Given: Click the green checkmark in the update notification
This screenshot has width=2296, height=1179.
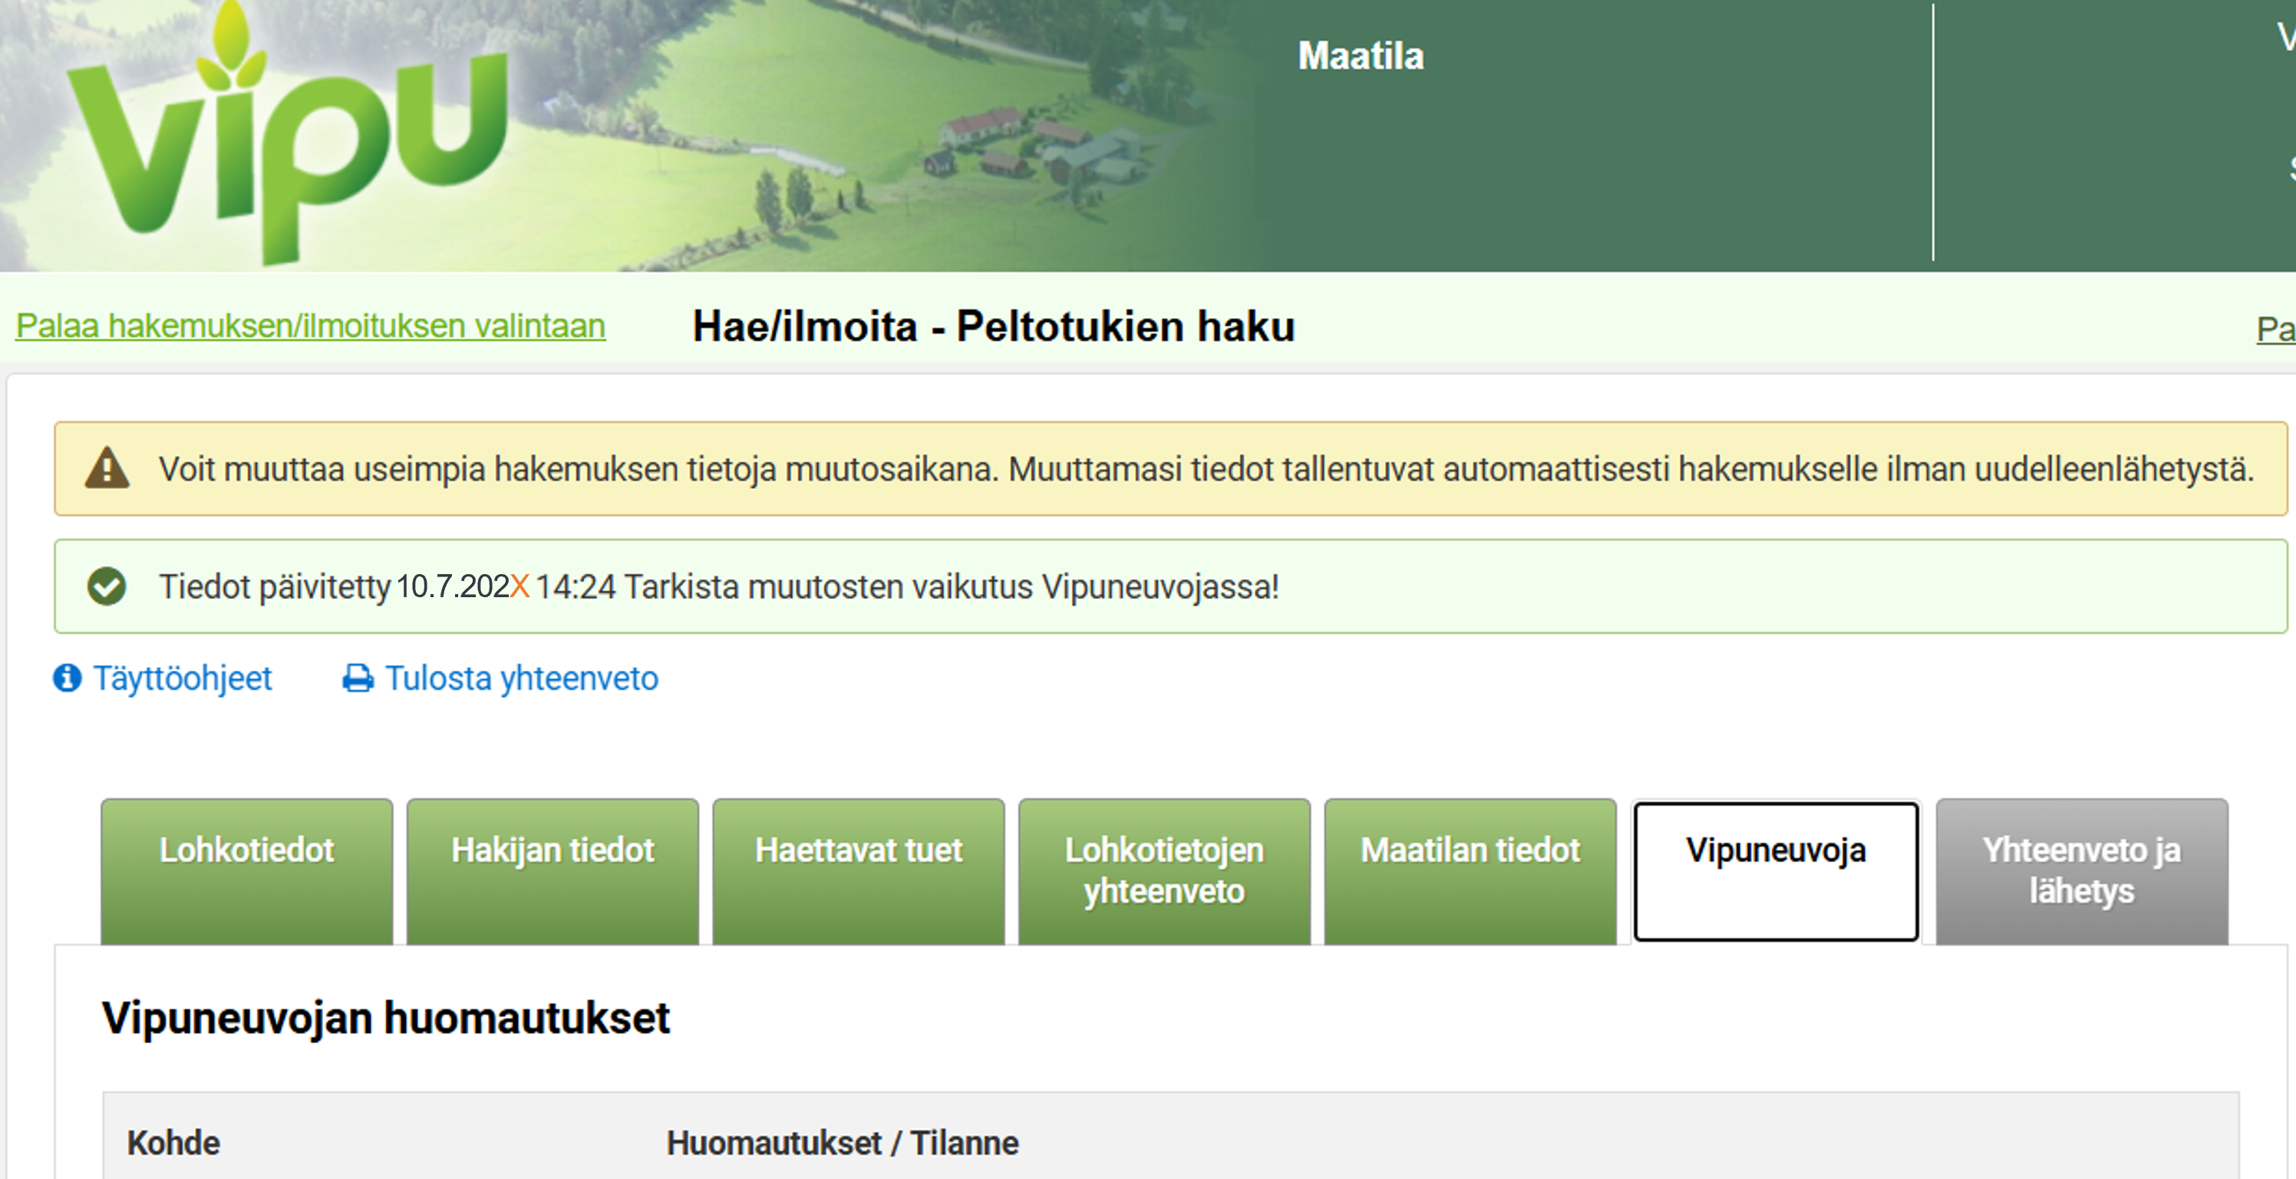Looking at the screenshot, I should pos(106,587).
